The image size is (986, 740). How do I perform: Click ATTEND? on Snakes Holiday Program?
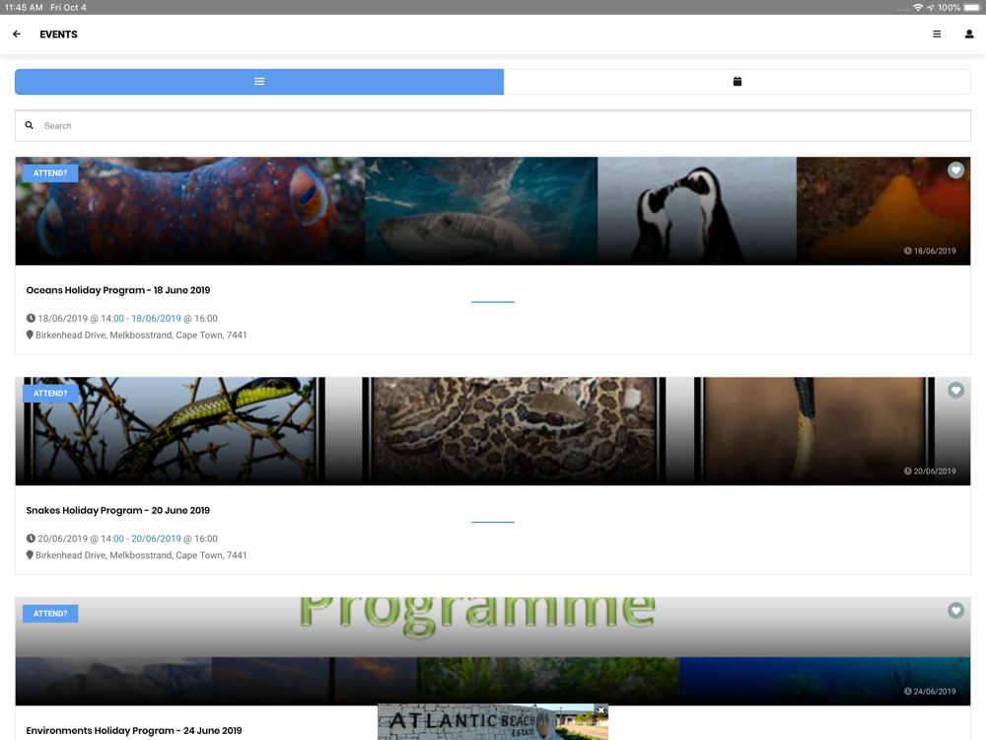[x=50, y=394]
